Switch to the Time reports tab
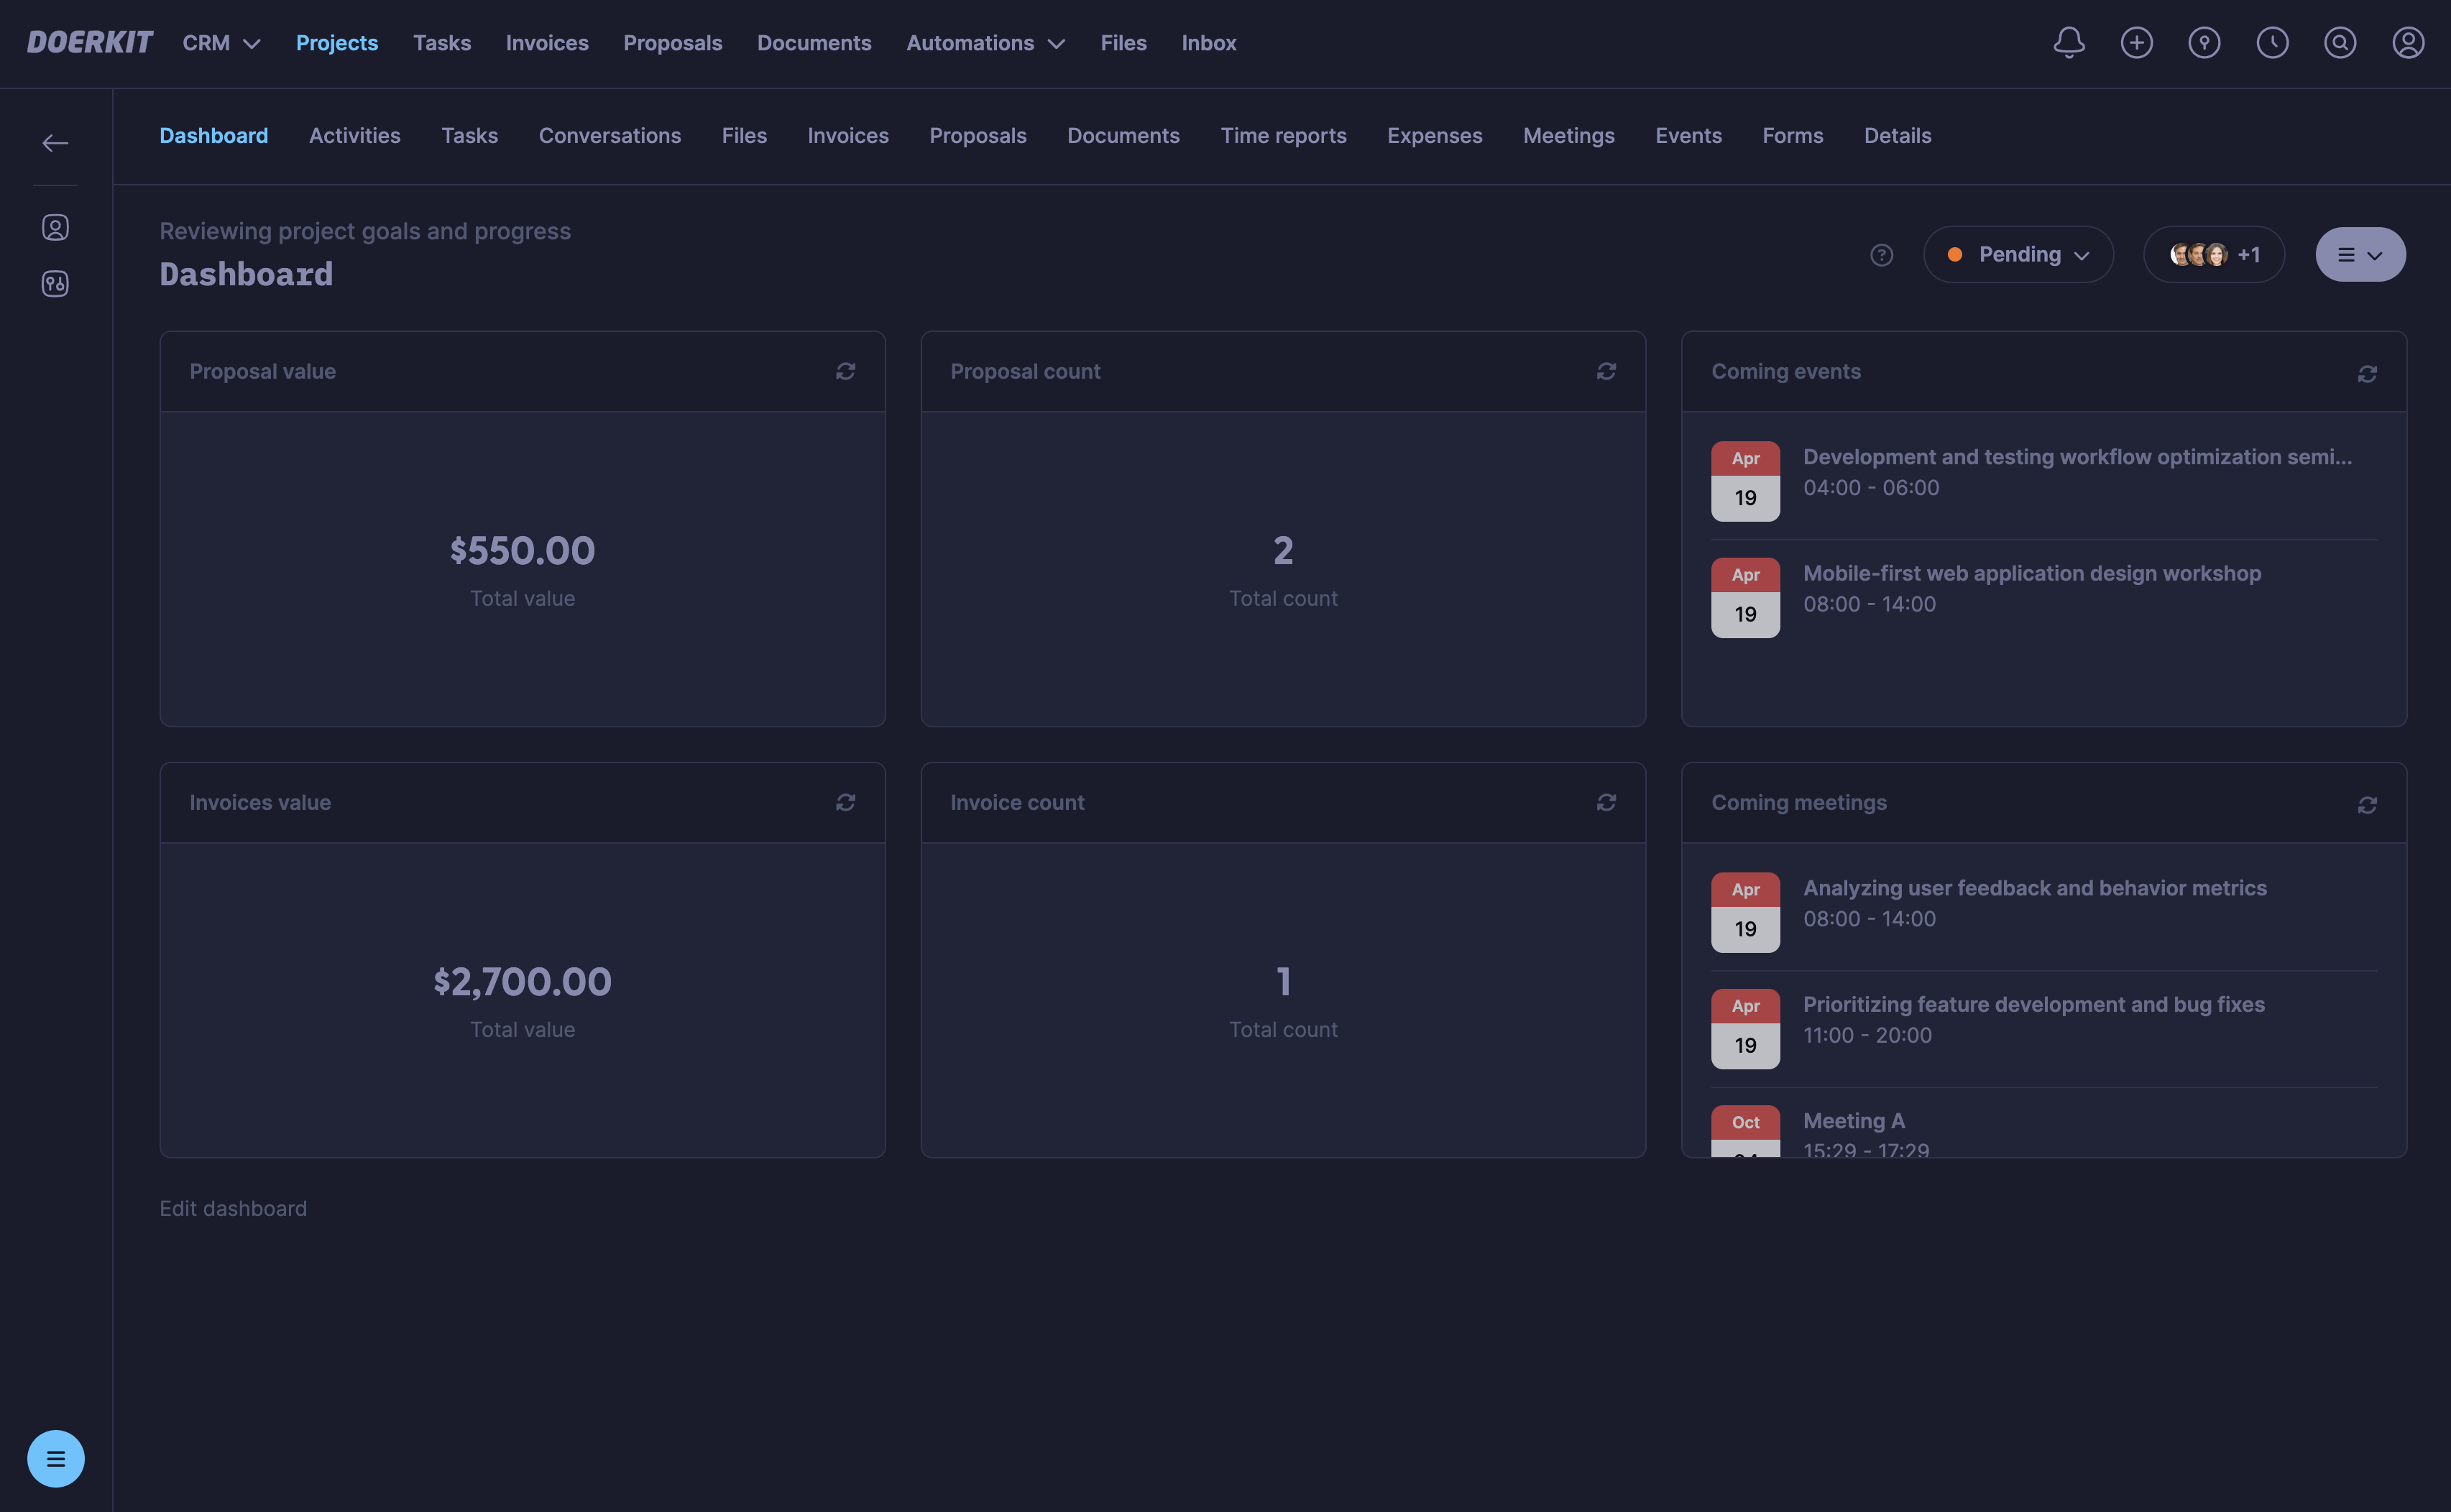 point(1283,136)
